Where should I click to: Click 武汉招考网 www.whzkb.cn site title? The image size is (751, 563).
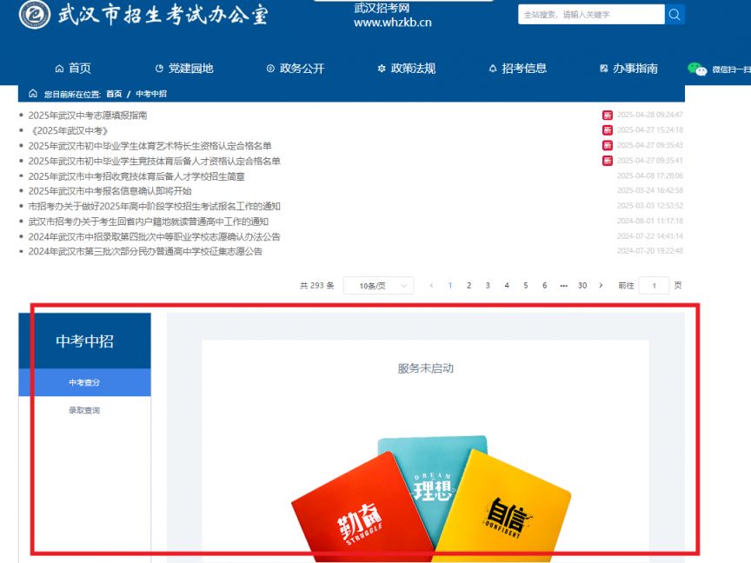[393, 16]
